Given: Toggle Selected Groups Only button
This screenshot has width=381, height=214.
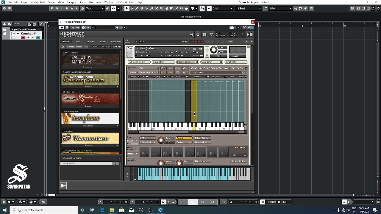Looking at the screenshot, I should pyautogui.click(x=220, y=68).
